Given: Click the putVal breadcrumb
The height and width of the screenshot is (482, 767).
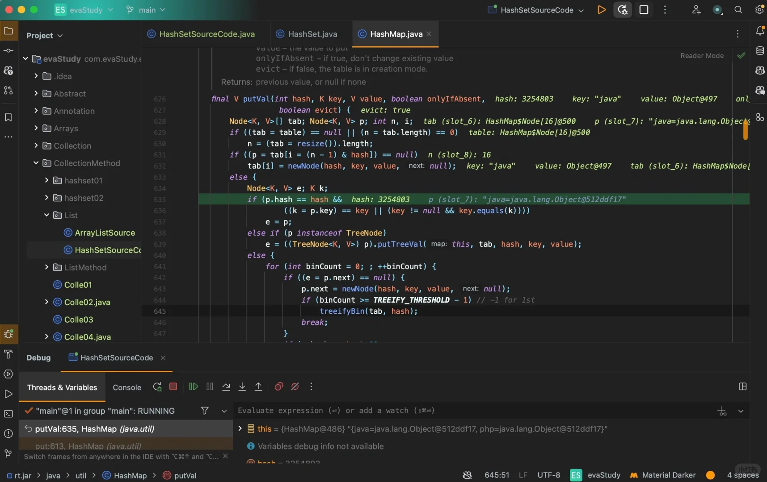Looking at the screenshot, I should coord(180,476).
